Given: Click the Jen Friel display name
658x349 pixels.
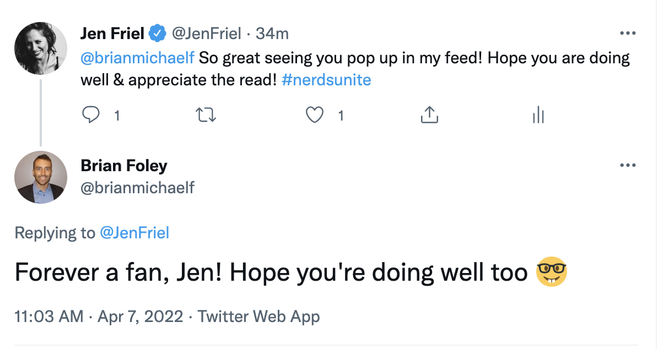Looking at the screenshot, I should tap(112, 34).
